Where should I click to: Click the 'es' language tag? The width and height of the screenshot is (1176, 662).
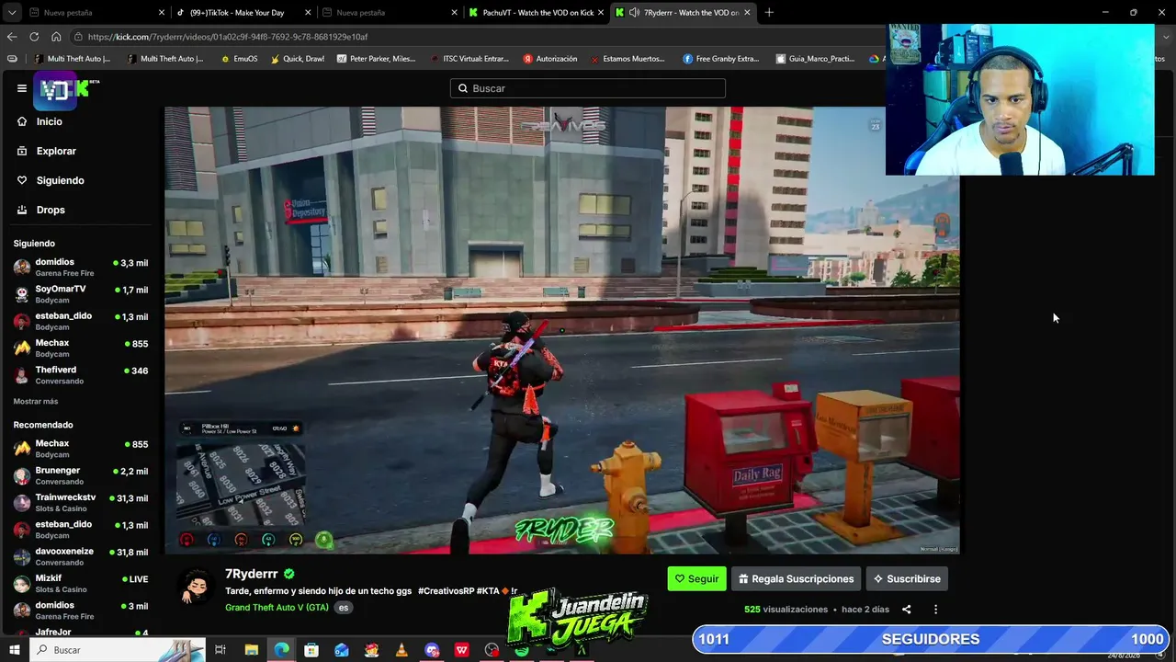coord(343,608)
